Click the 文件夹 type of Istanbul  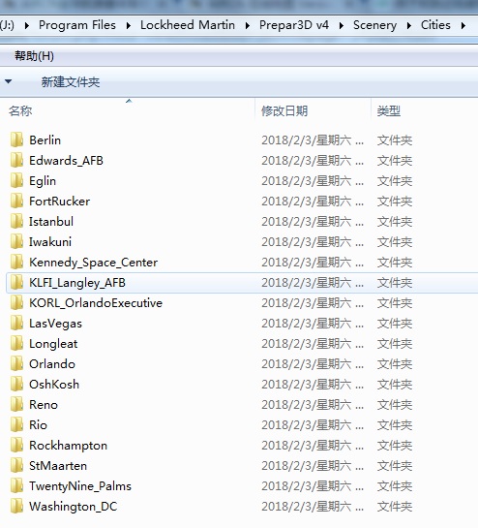(395, 222)
